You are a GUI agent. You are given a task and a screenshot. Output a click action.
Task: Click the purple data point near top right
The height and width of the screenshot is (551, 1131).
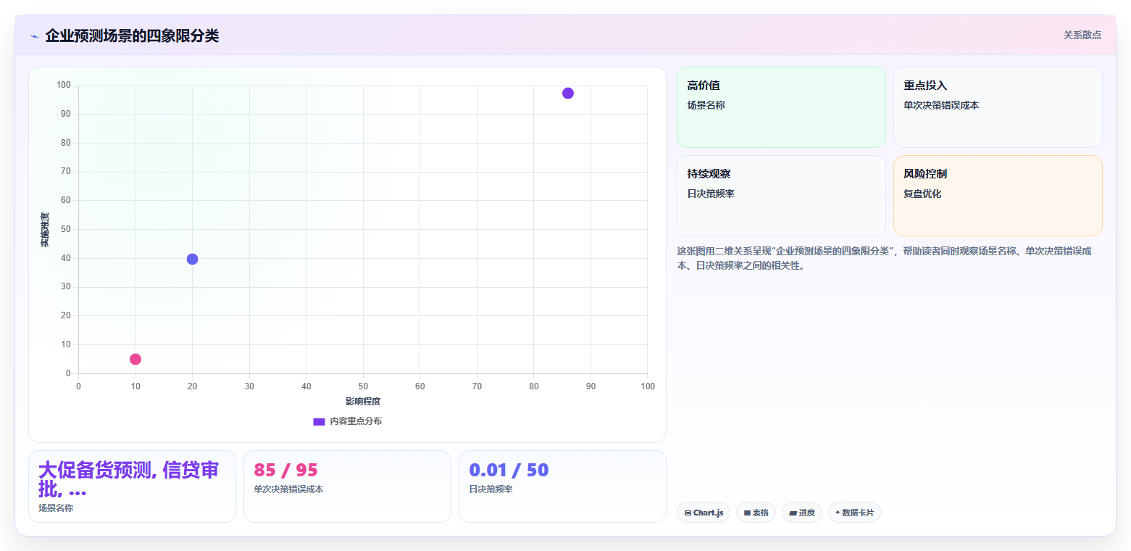click(568, 93)
